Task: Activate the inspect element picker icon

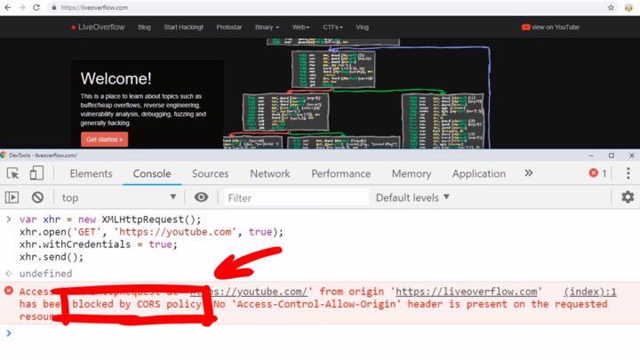Action: [12, 173]
